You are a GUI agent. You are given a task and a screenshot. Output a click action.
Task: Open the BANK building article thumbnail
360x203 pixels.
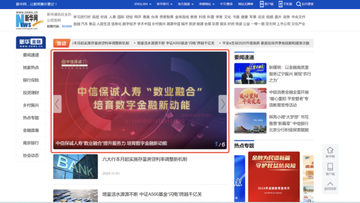pyautogui.click(x=76, y=166)
